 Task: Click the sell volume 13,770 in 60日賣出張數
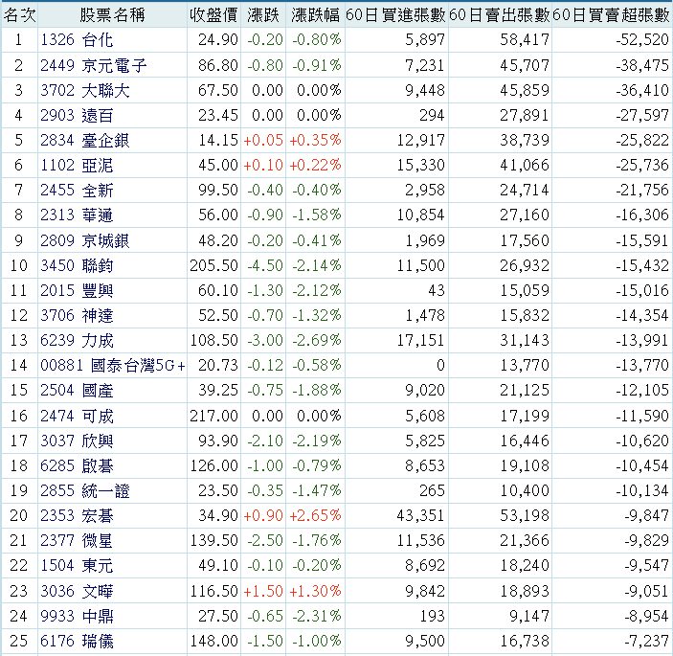tap(525, 365)
